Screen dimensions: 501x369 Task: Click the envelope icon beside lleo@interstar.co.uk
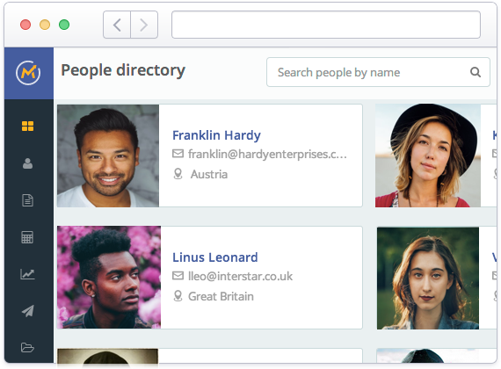178,276
